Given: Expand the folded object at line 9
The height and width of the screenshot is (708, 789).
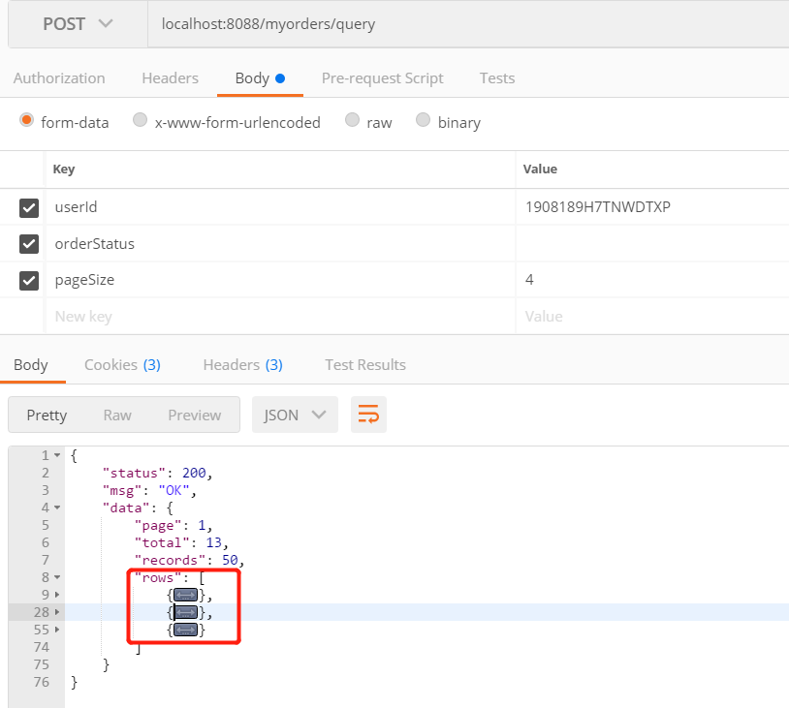Looking at the screenshot, I should click(x=57, y=595).
